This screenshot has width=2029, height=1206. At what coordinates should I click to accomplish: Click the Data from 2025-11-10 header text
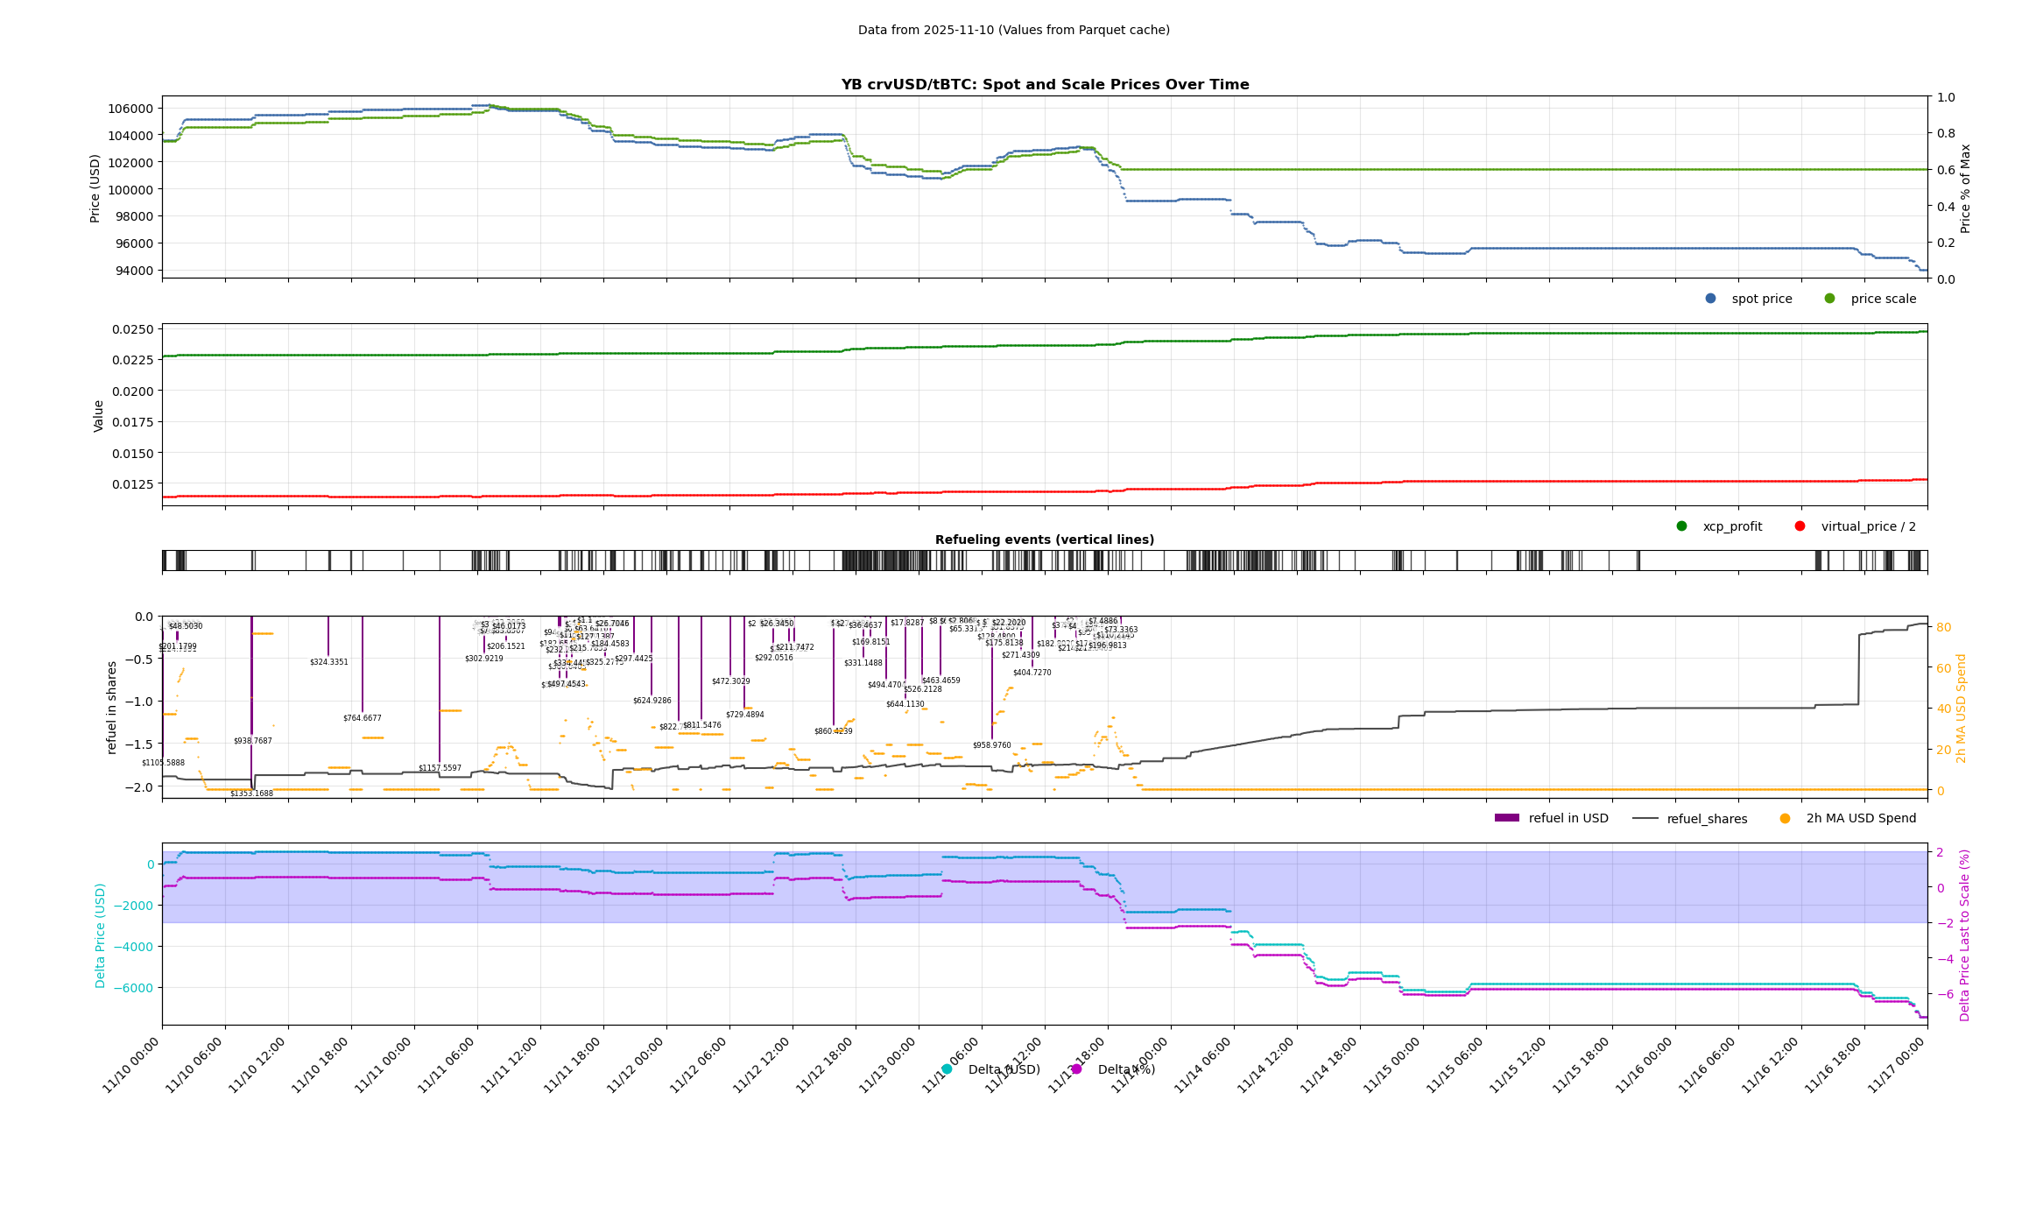point(1013,30)
